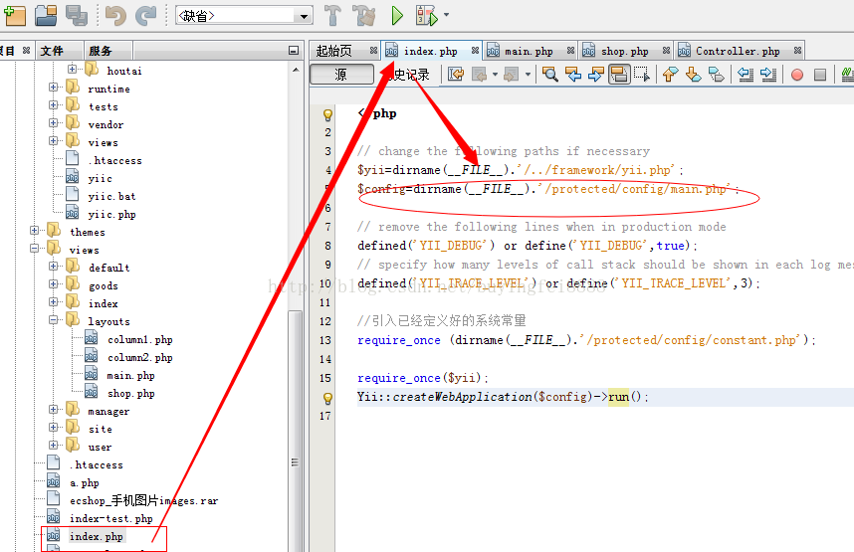Image resolution: width=854 pixels, height=552 pixels.
Task: Click line 13 require_once constant.php code
Action: pos(586,340)
